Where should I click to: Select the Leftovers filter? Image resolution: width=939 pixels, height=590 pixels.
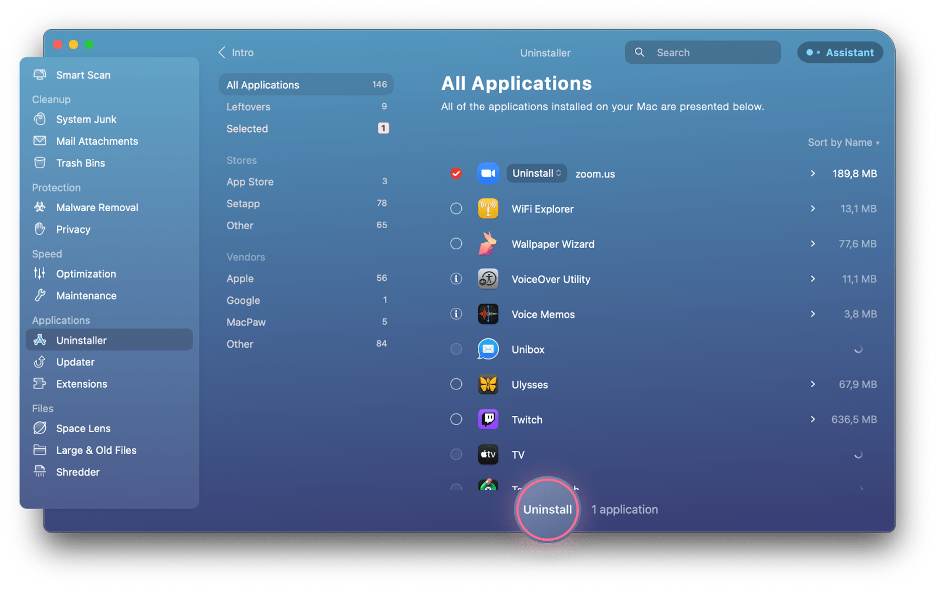[x=306, y=107]
